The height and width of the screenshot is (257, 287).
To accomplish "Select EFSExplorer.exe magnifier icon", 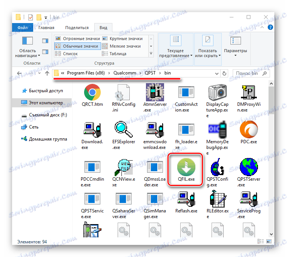I will tap(123, 129).
